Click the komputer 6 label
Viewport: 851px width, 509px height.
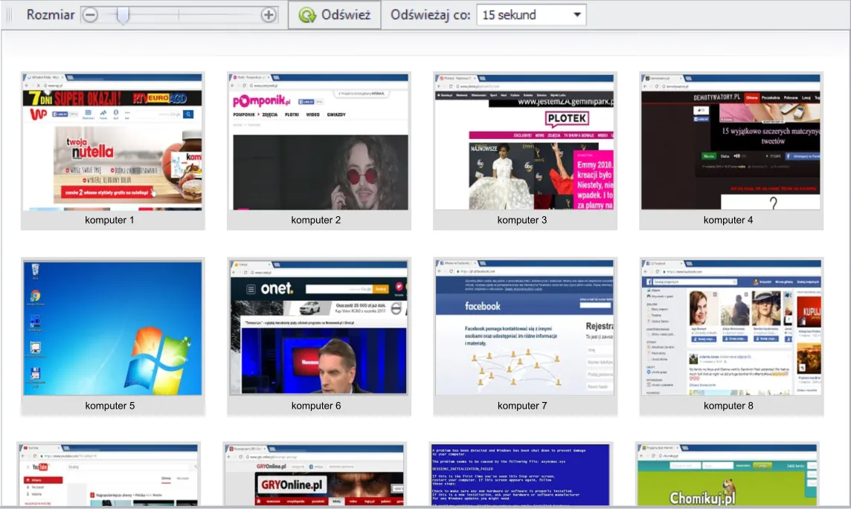[x=316, y=406]
